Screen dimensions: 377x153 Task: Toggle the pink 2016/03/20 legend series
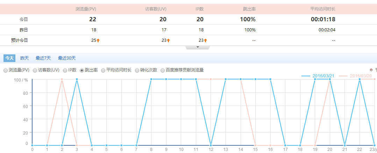(x=355, y=76)
